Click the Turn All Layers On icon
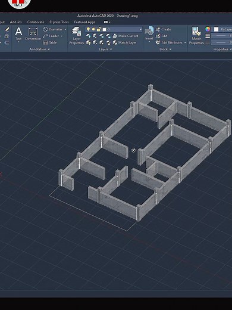Image resolution: width=232 pixels, height=310 pixels. coord(88,42)
